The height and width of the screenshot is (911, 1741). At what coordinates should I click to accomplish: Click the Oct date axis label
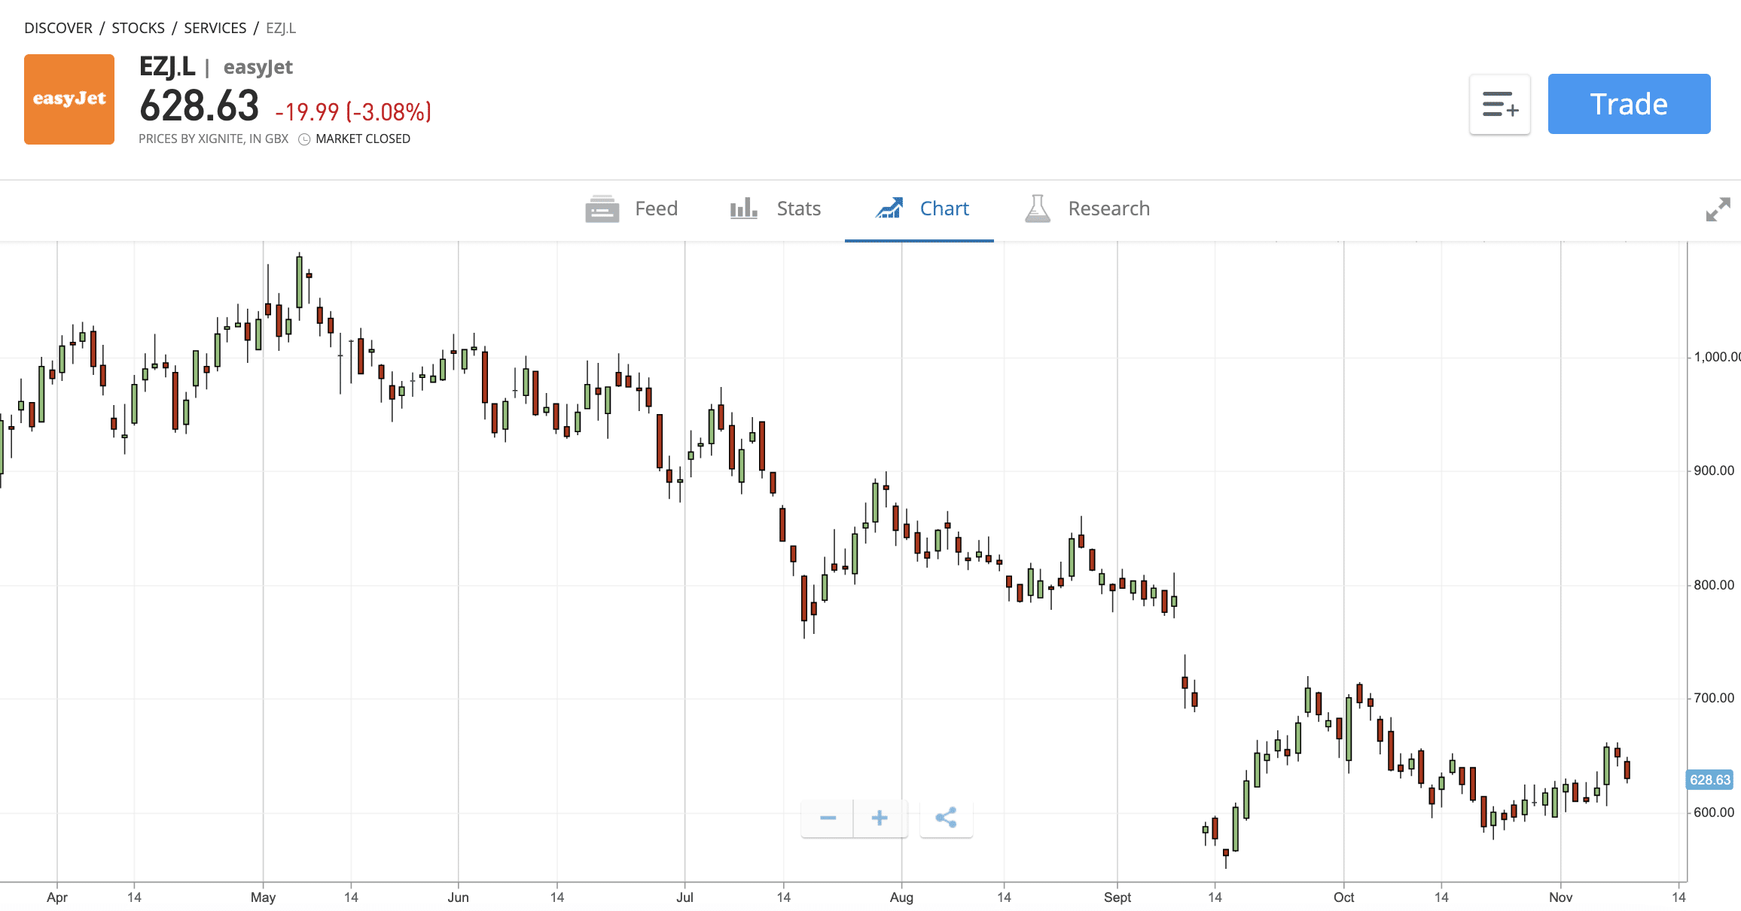coord(1343,897)
